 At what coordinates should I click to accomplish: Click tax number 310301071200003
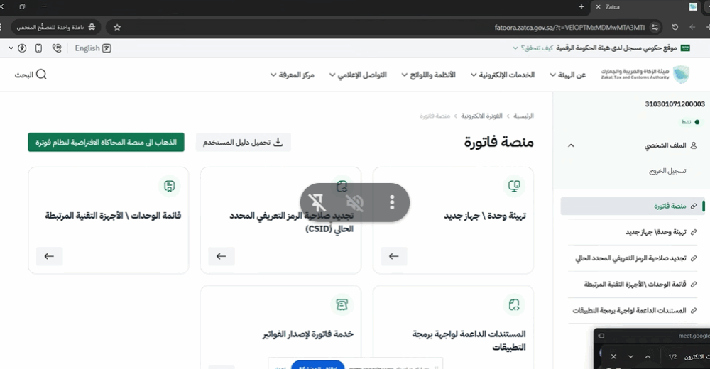click(674, 104)
